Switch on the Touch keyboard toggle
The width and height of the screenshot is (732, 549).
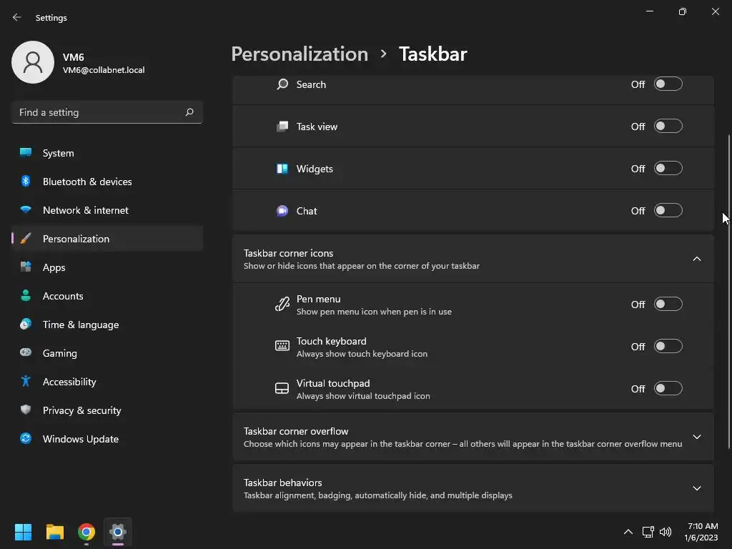click(668, 347)
